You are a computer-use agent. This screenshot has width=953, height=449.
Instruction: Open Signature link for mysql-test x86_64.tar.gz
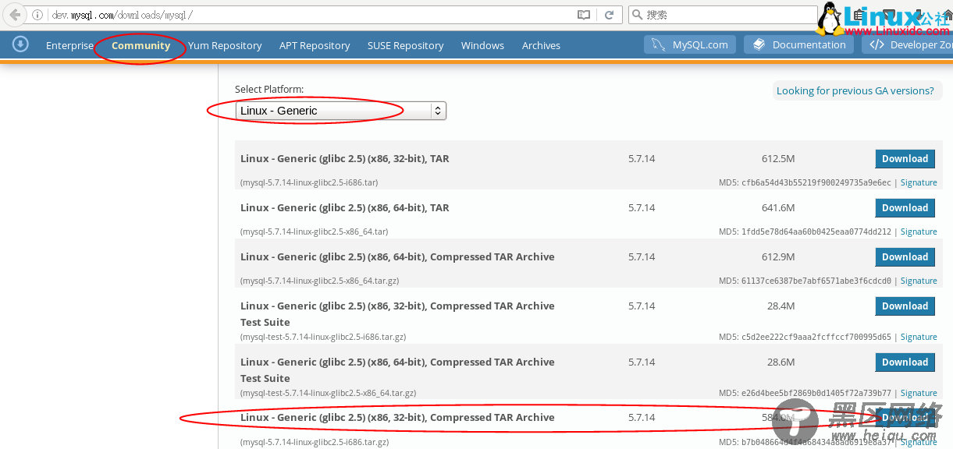[919, 393]
